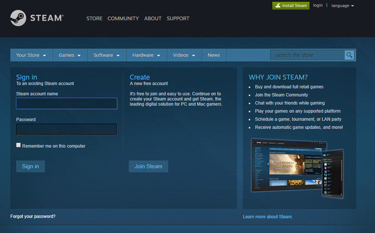Go to the ABOUT page

pyautogui.click(x=153, y=18)
